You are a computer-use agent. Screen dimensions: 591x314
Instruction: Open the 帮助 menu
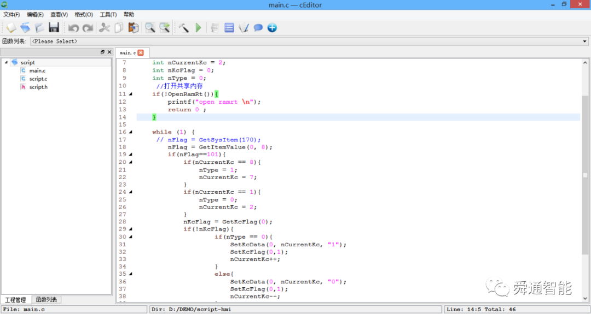pyautogui.click(x=129, y=14)
